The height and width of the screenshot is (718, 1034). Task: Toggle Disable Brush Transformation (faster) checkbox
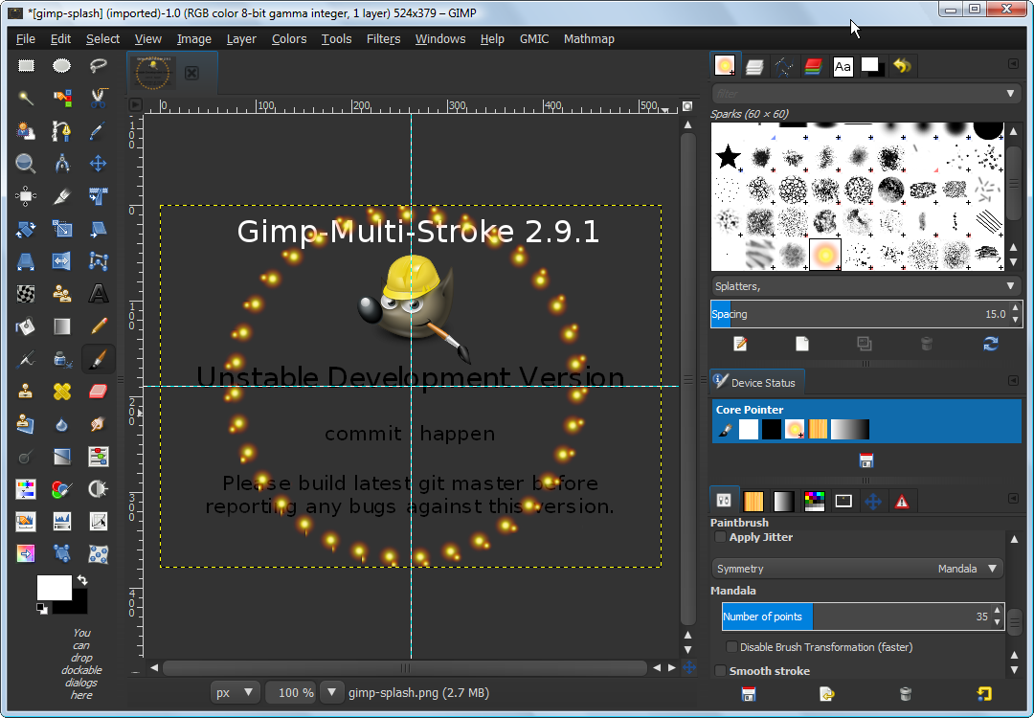tap(731, 647)
